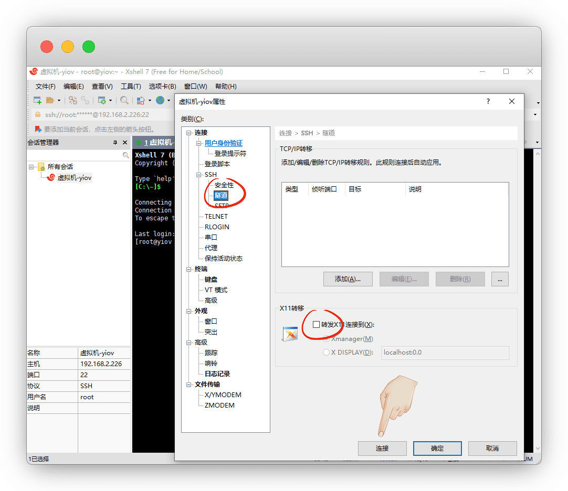Enable the 转发X11连接到 checkbox
This screenshot has height=491, width=568.
[x=316, y=325]
